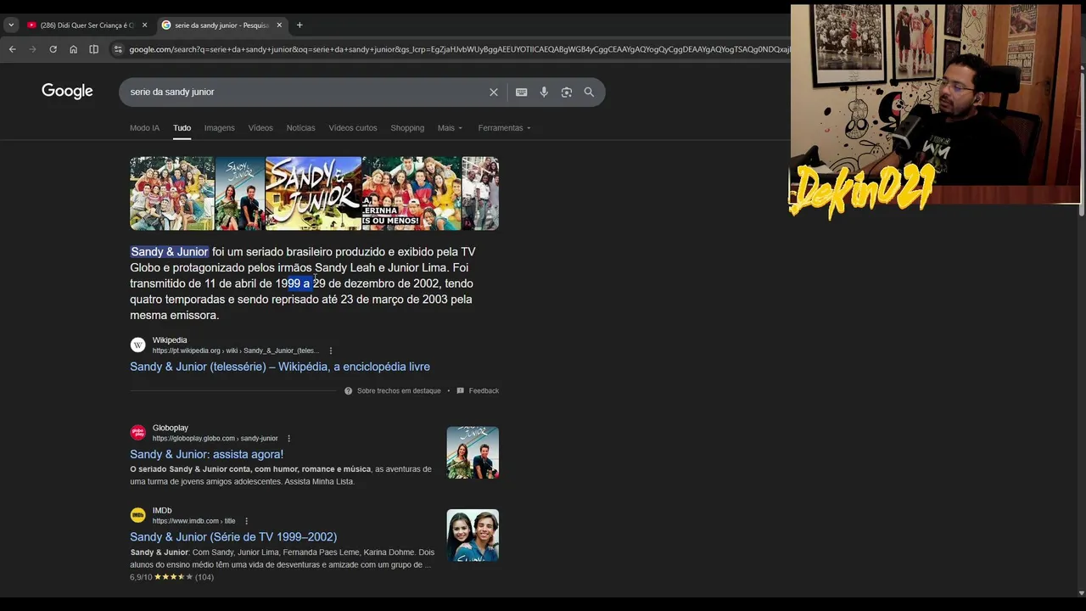
Task: Open Globoplay 'Sandy & Junior: assista agora!' link
Action: [206, 455]
